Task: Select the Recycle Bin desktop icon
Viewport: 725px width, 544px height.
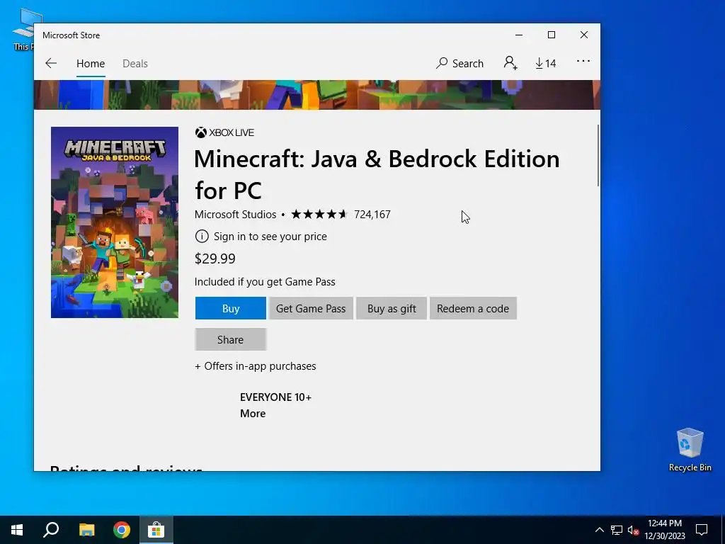Action: (690, 450)
